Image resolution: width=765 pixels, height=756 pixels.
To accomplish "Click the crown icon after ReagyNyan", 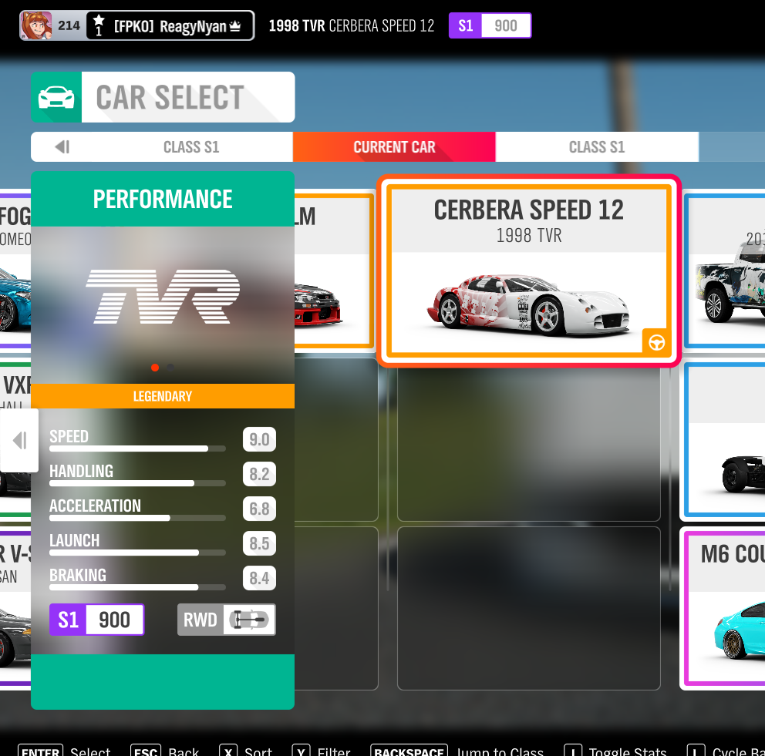I will pyautogui.click(x=235, y=26).
